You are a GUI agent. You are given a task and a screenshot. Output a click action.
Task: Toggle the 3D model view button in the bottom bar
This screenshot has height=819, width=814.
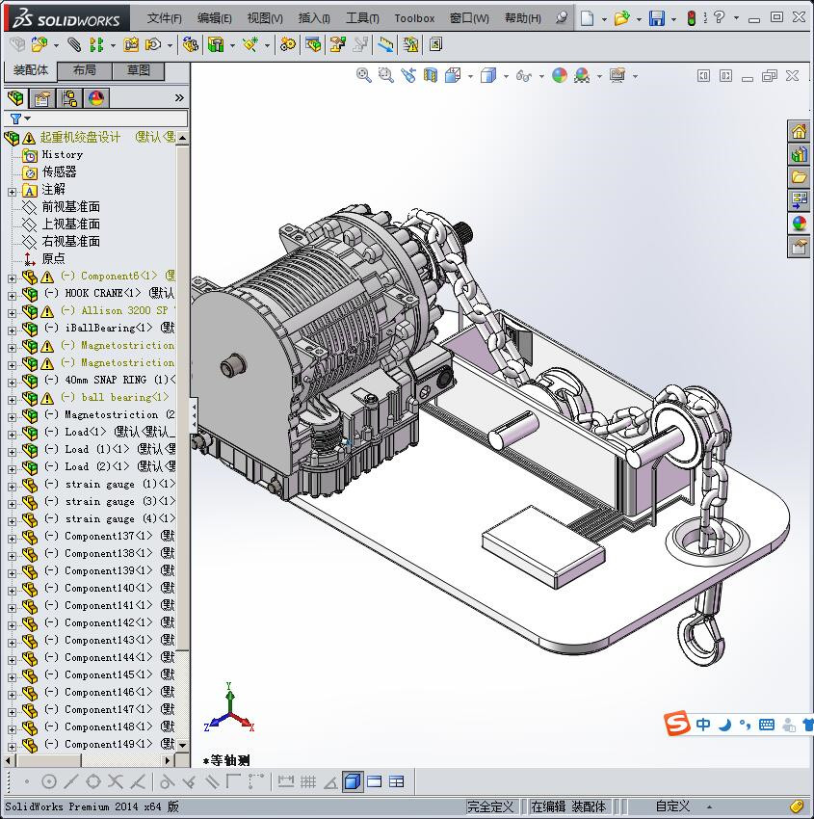point(353,781)
